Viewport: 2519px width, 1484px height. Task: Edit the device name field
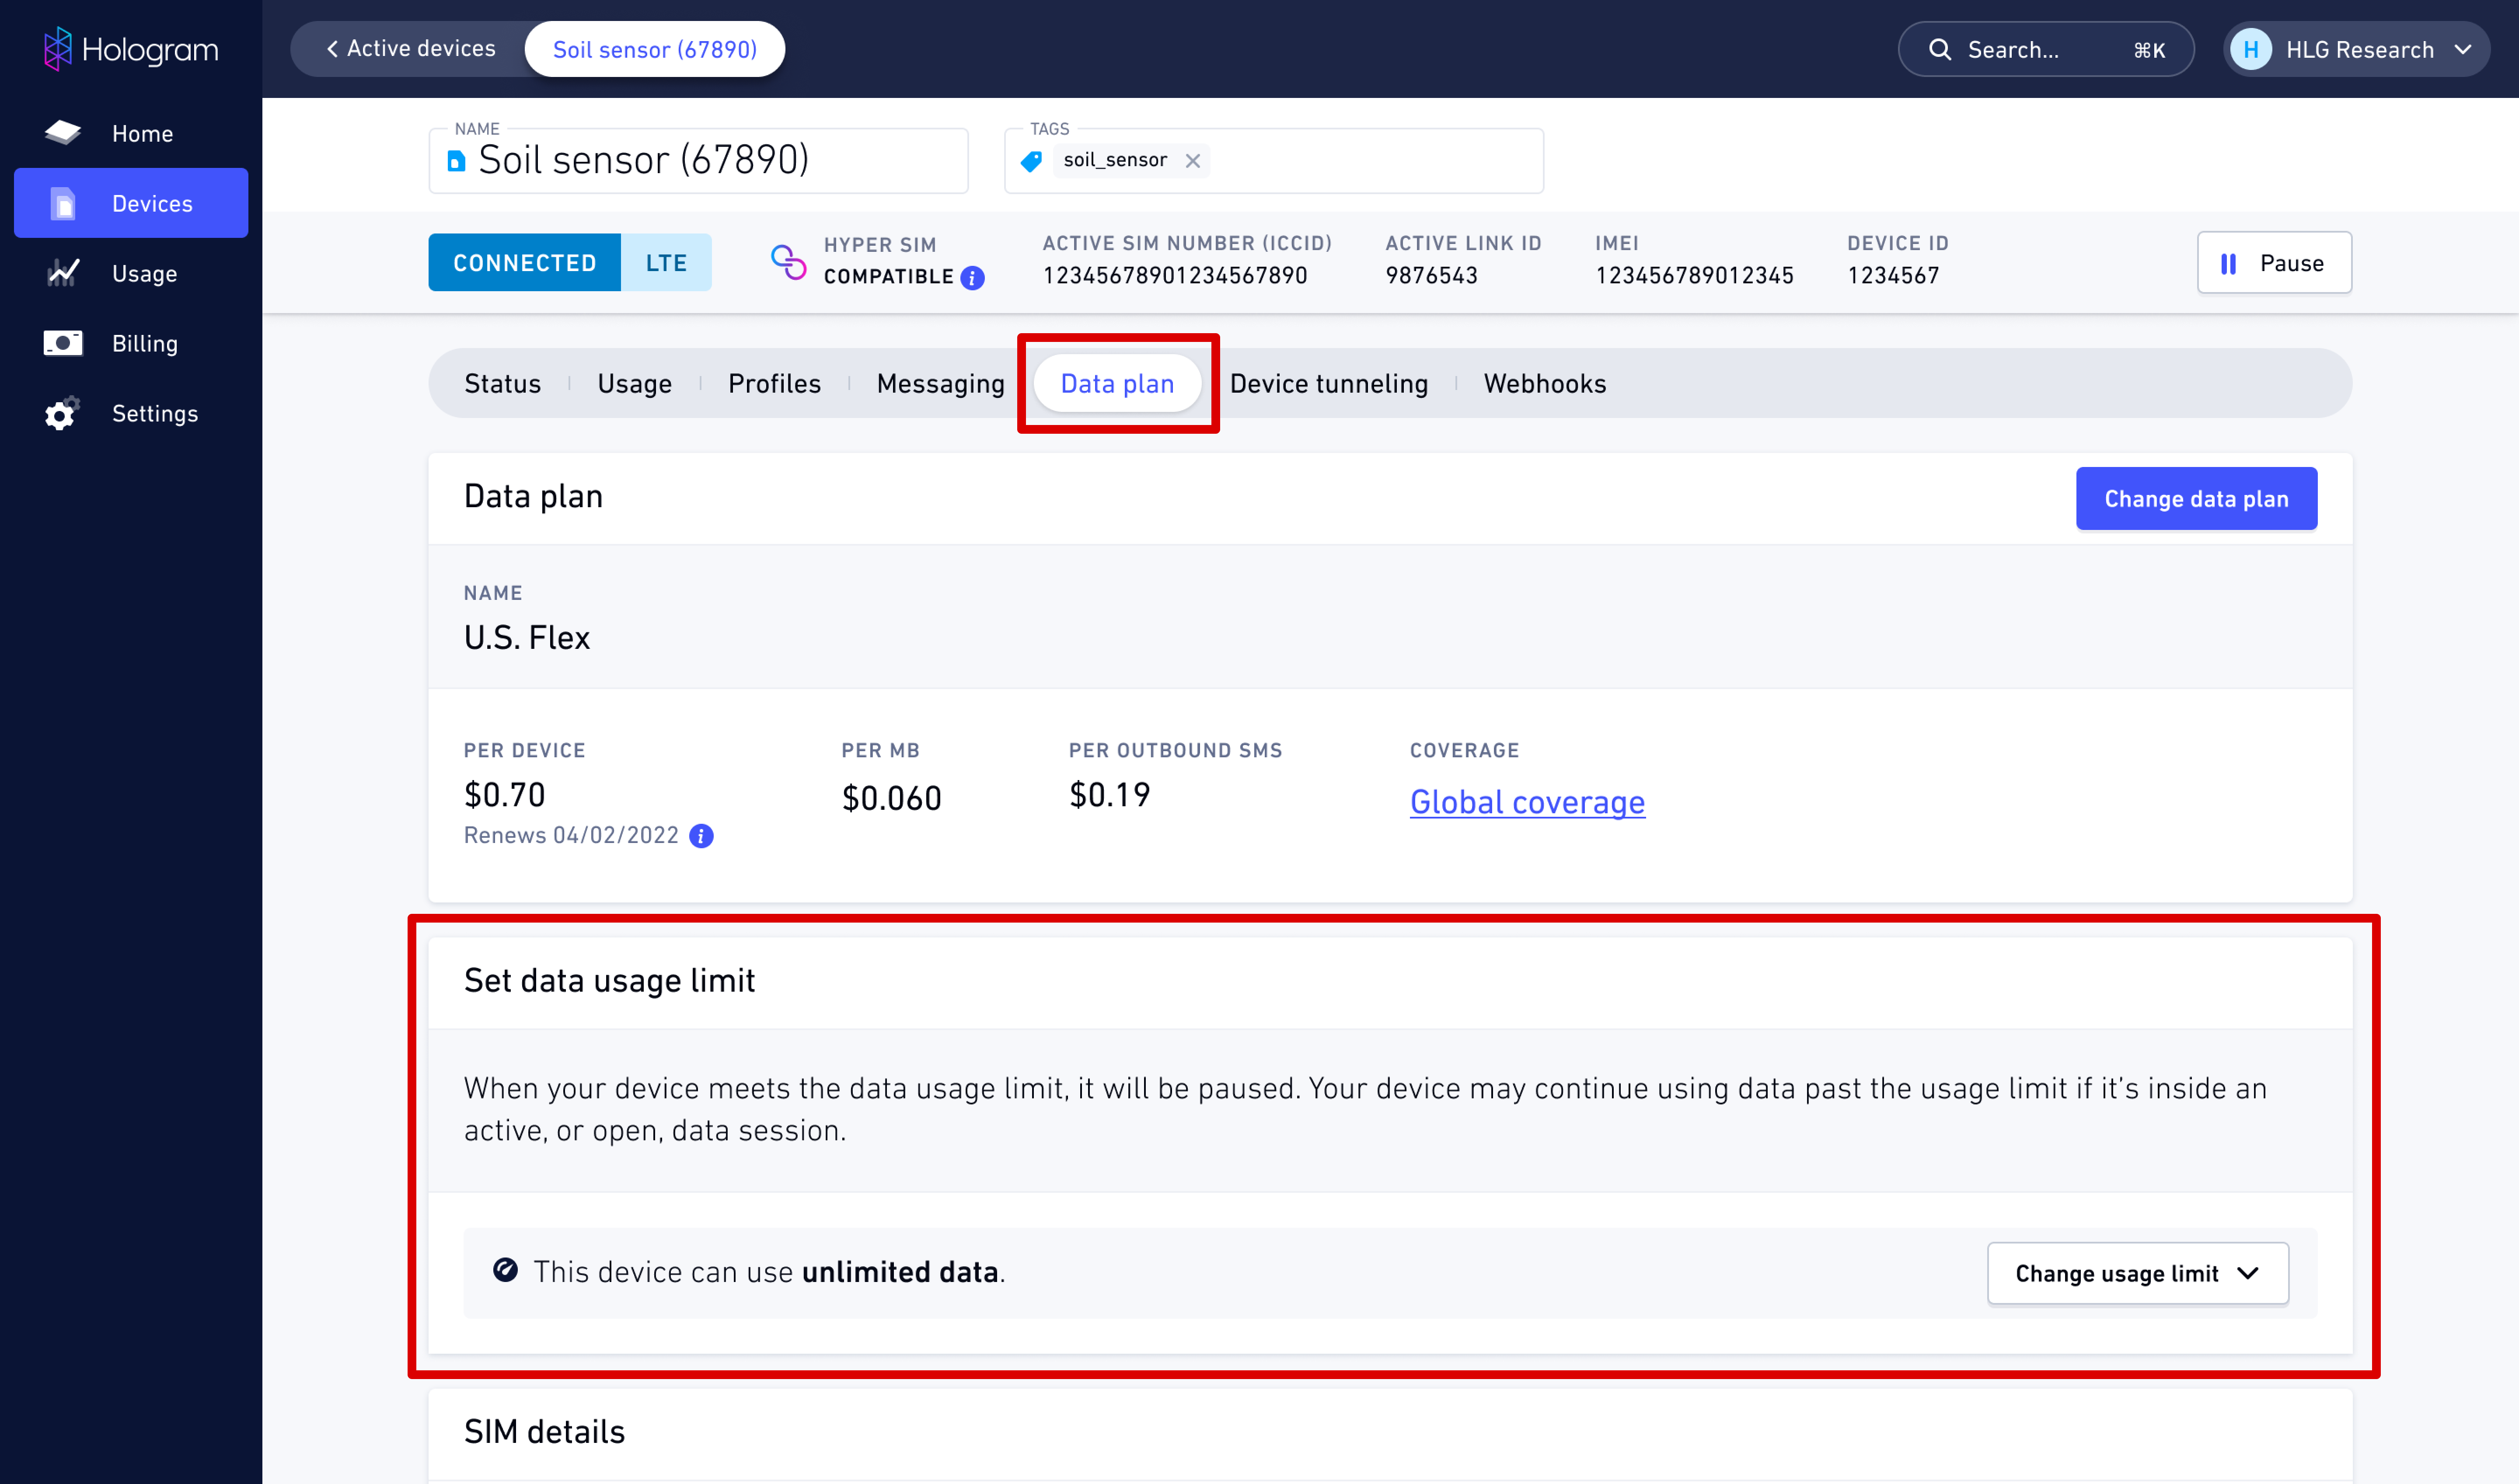[698, 160]
